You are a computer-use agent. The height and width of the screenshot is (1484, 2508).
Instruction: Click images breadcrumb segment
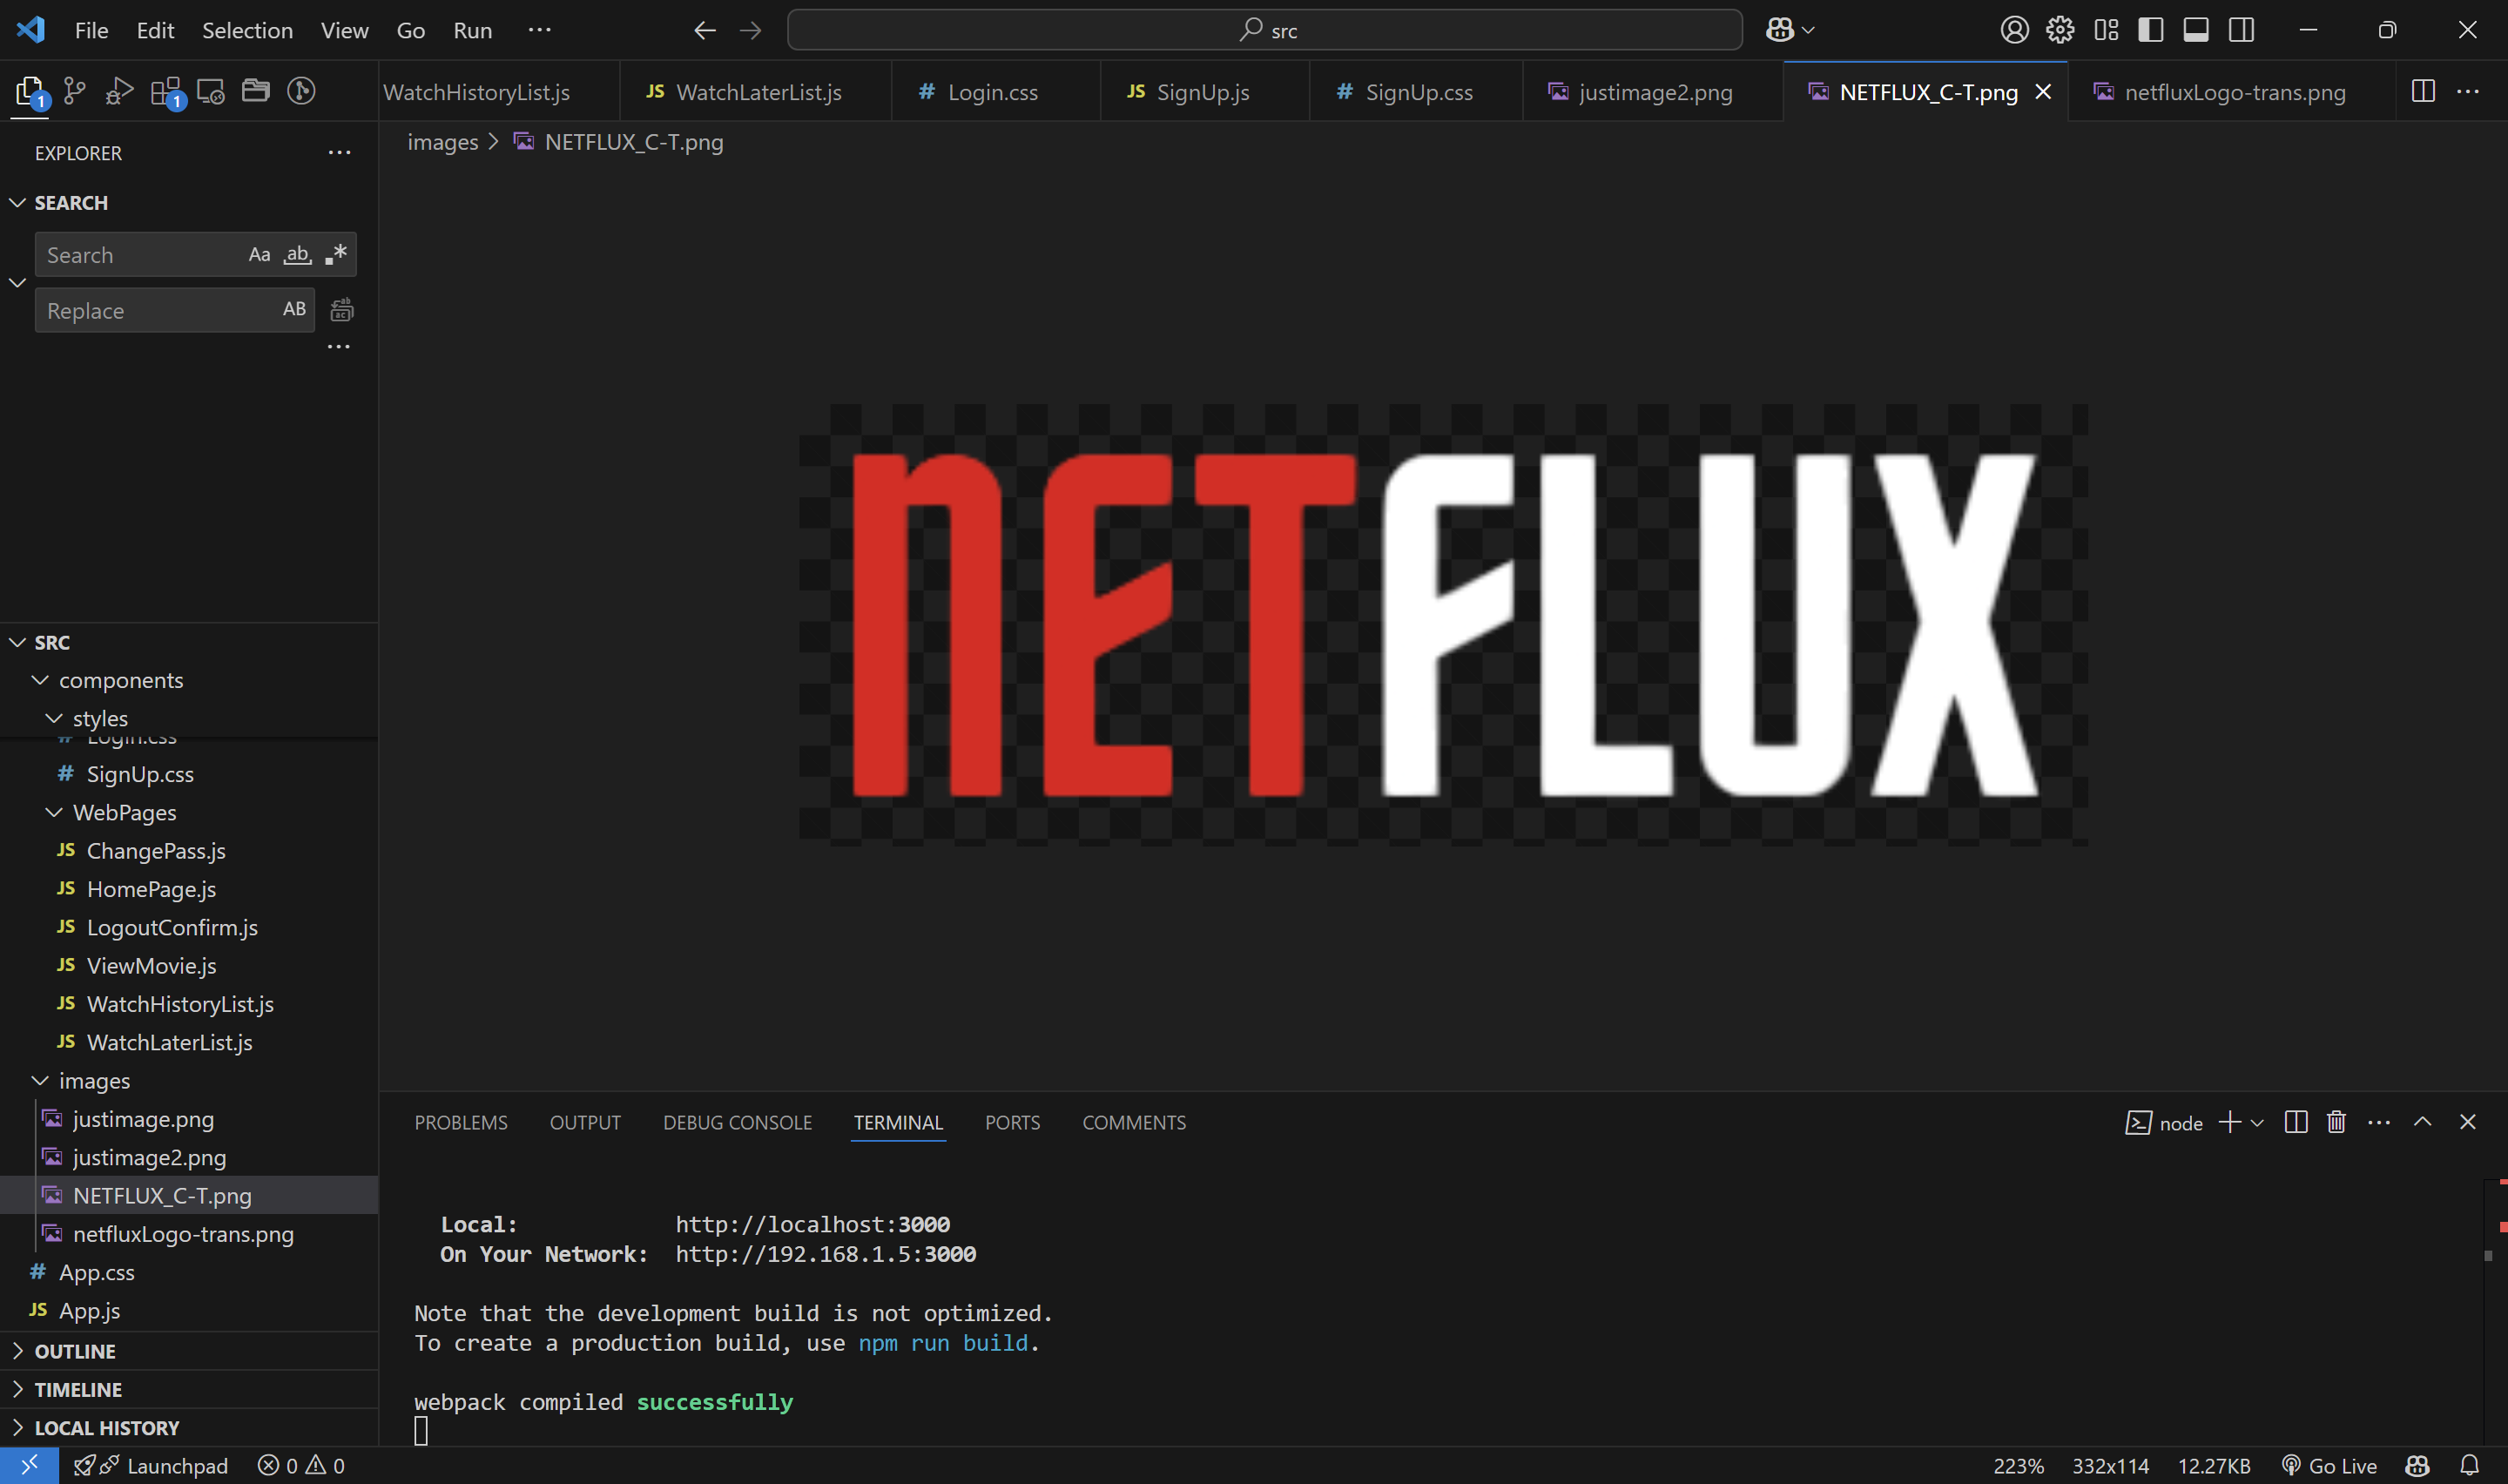[443, 142]
